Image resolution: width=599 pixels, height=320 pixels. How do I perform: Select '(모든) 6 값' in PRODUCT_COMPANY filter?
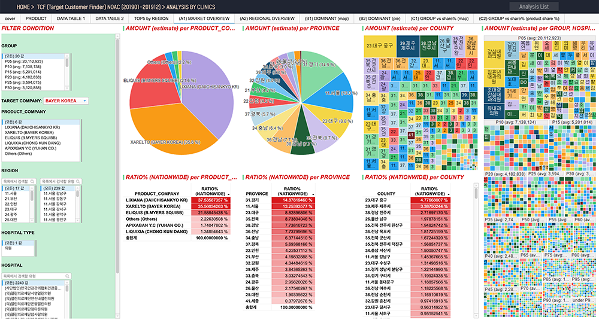40,121
